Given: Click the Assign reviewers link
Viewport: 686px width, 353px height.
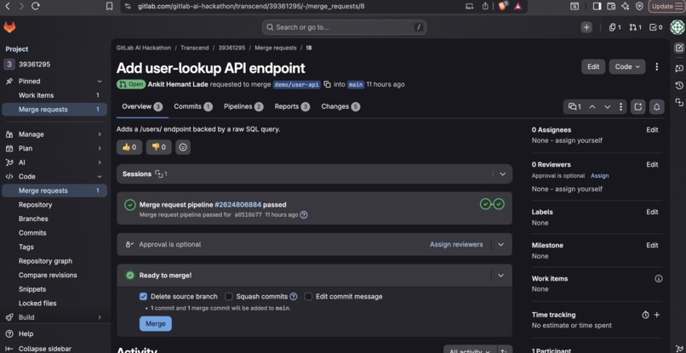Looking at the screenshot, I should coord(456,244).
